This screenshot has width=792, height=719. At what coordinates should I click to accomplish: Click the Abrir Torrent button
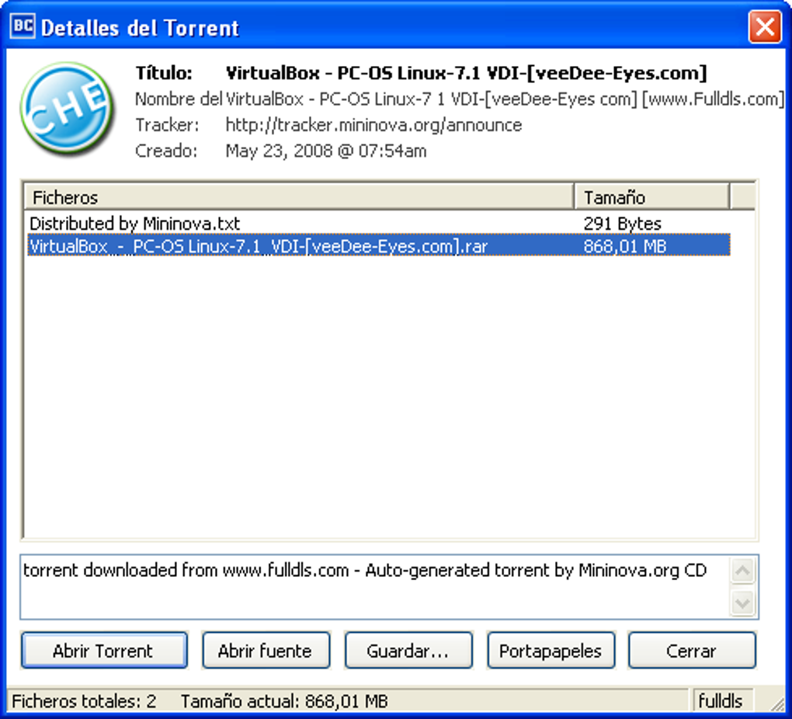pos(104,650)
